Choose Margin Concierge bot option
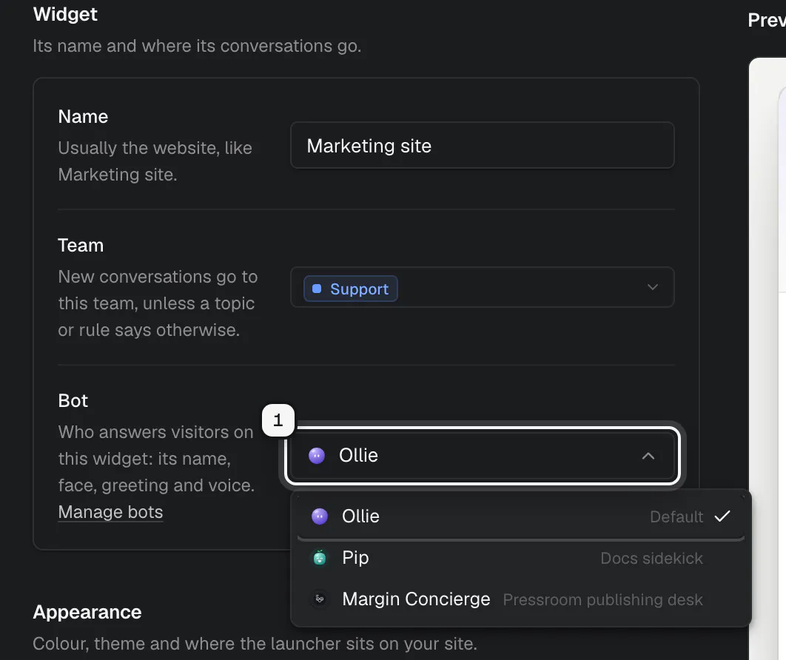 point(521,599)
